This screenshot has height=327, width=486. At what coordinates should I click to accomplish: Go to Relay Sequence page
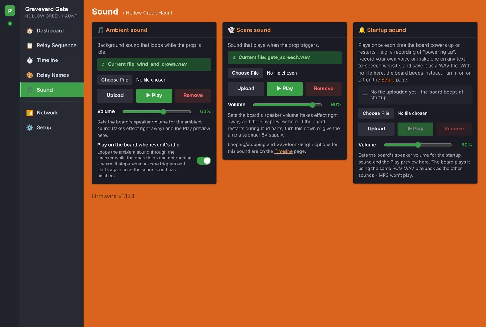pyautogui.click(x=52, y=46)
